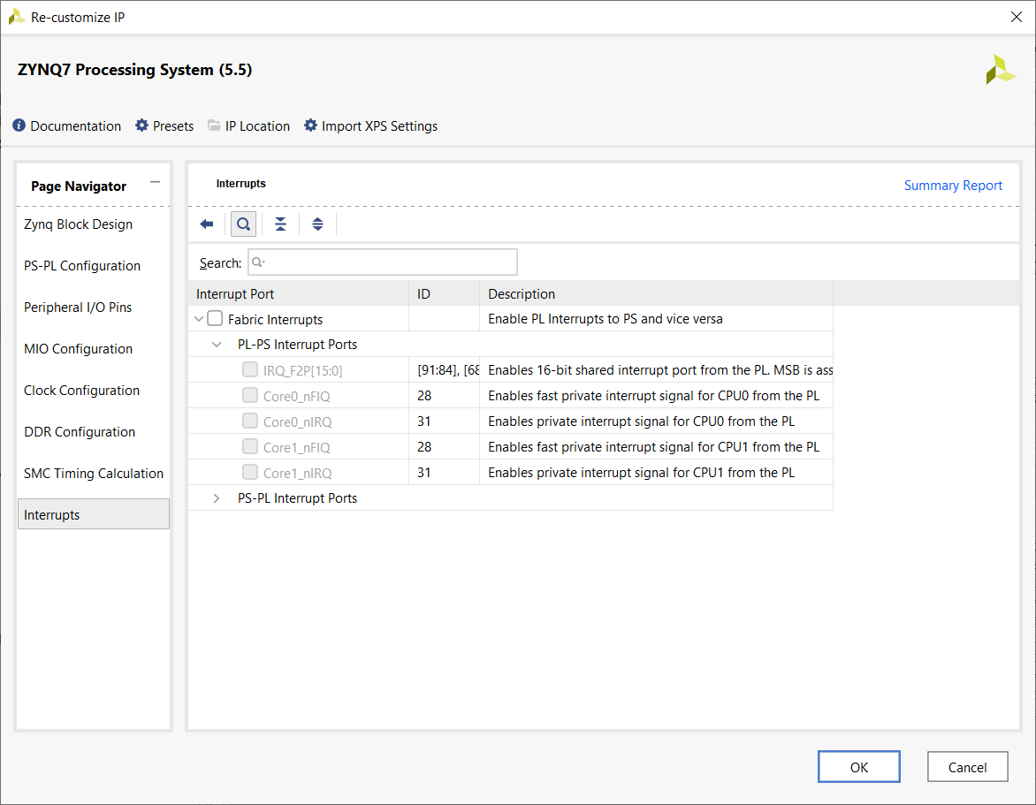Click the back arrow toolbar icon

coord(207,224)
